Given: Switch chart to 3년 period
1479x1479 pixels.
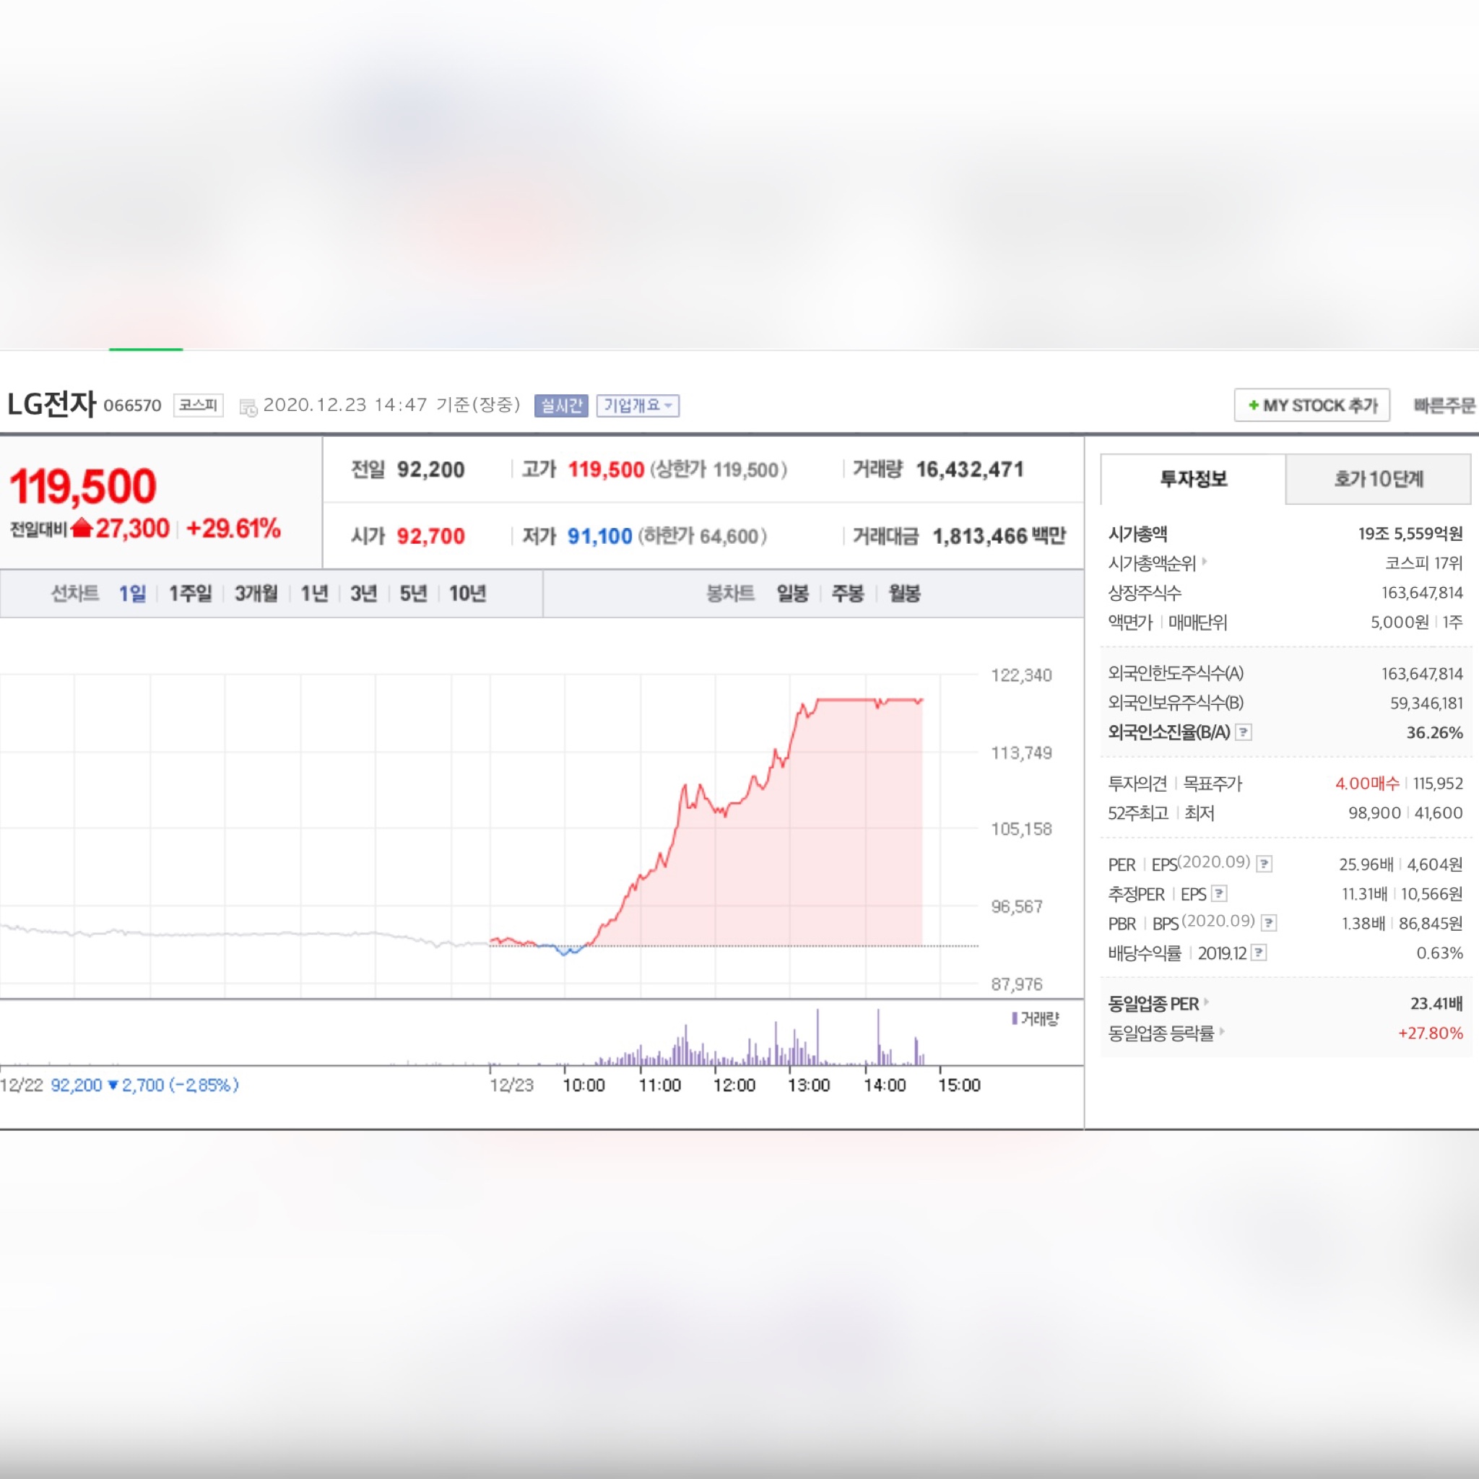Looking at the screenshot, I should [364, 594].
